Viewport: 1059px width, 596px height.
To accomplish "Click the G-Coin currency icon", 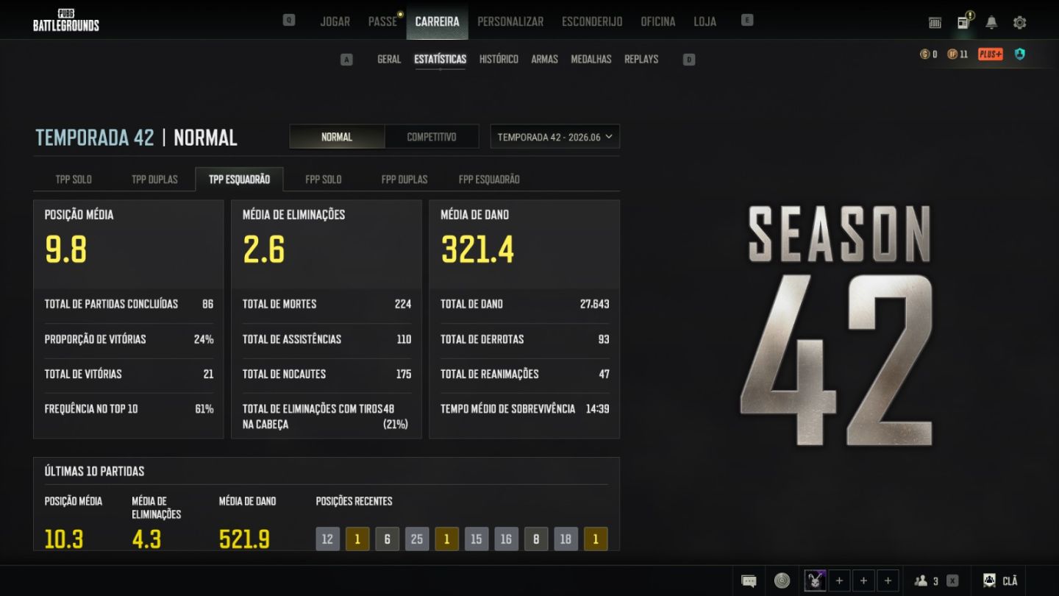I will pos(924,54).
